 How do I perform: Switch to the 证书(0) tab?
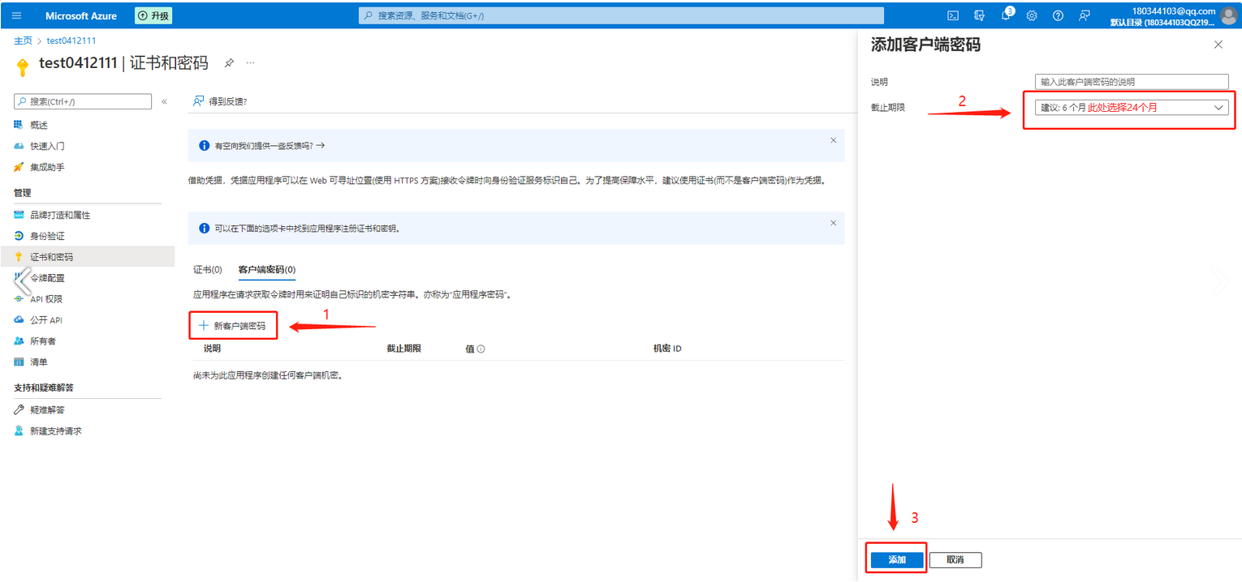pyautogui.click(x=208, y=270)
